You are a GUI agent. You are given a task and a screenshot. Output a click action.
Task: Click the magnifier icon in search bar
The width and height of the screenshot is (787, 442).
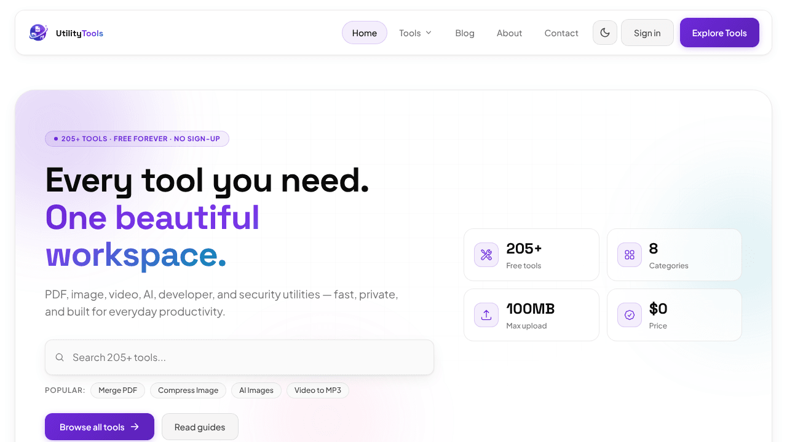click(x=60, y=357)
